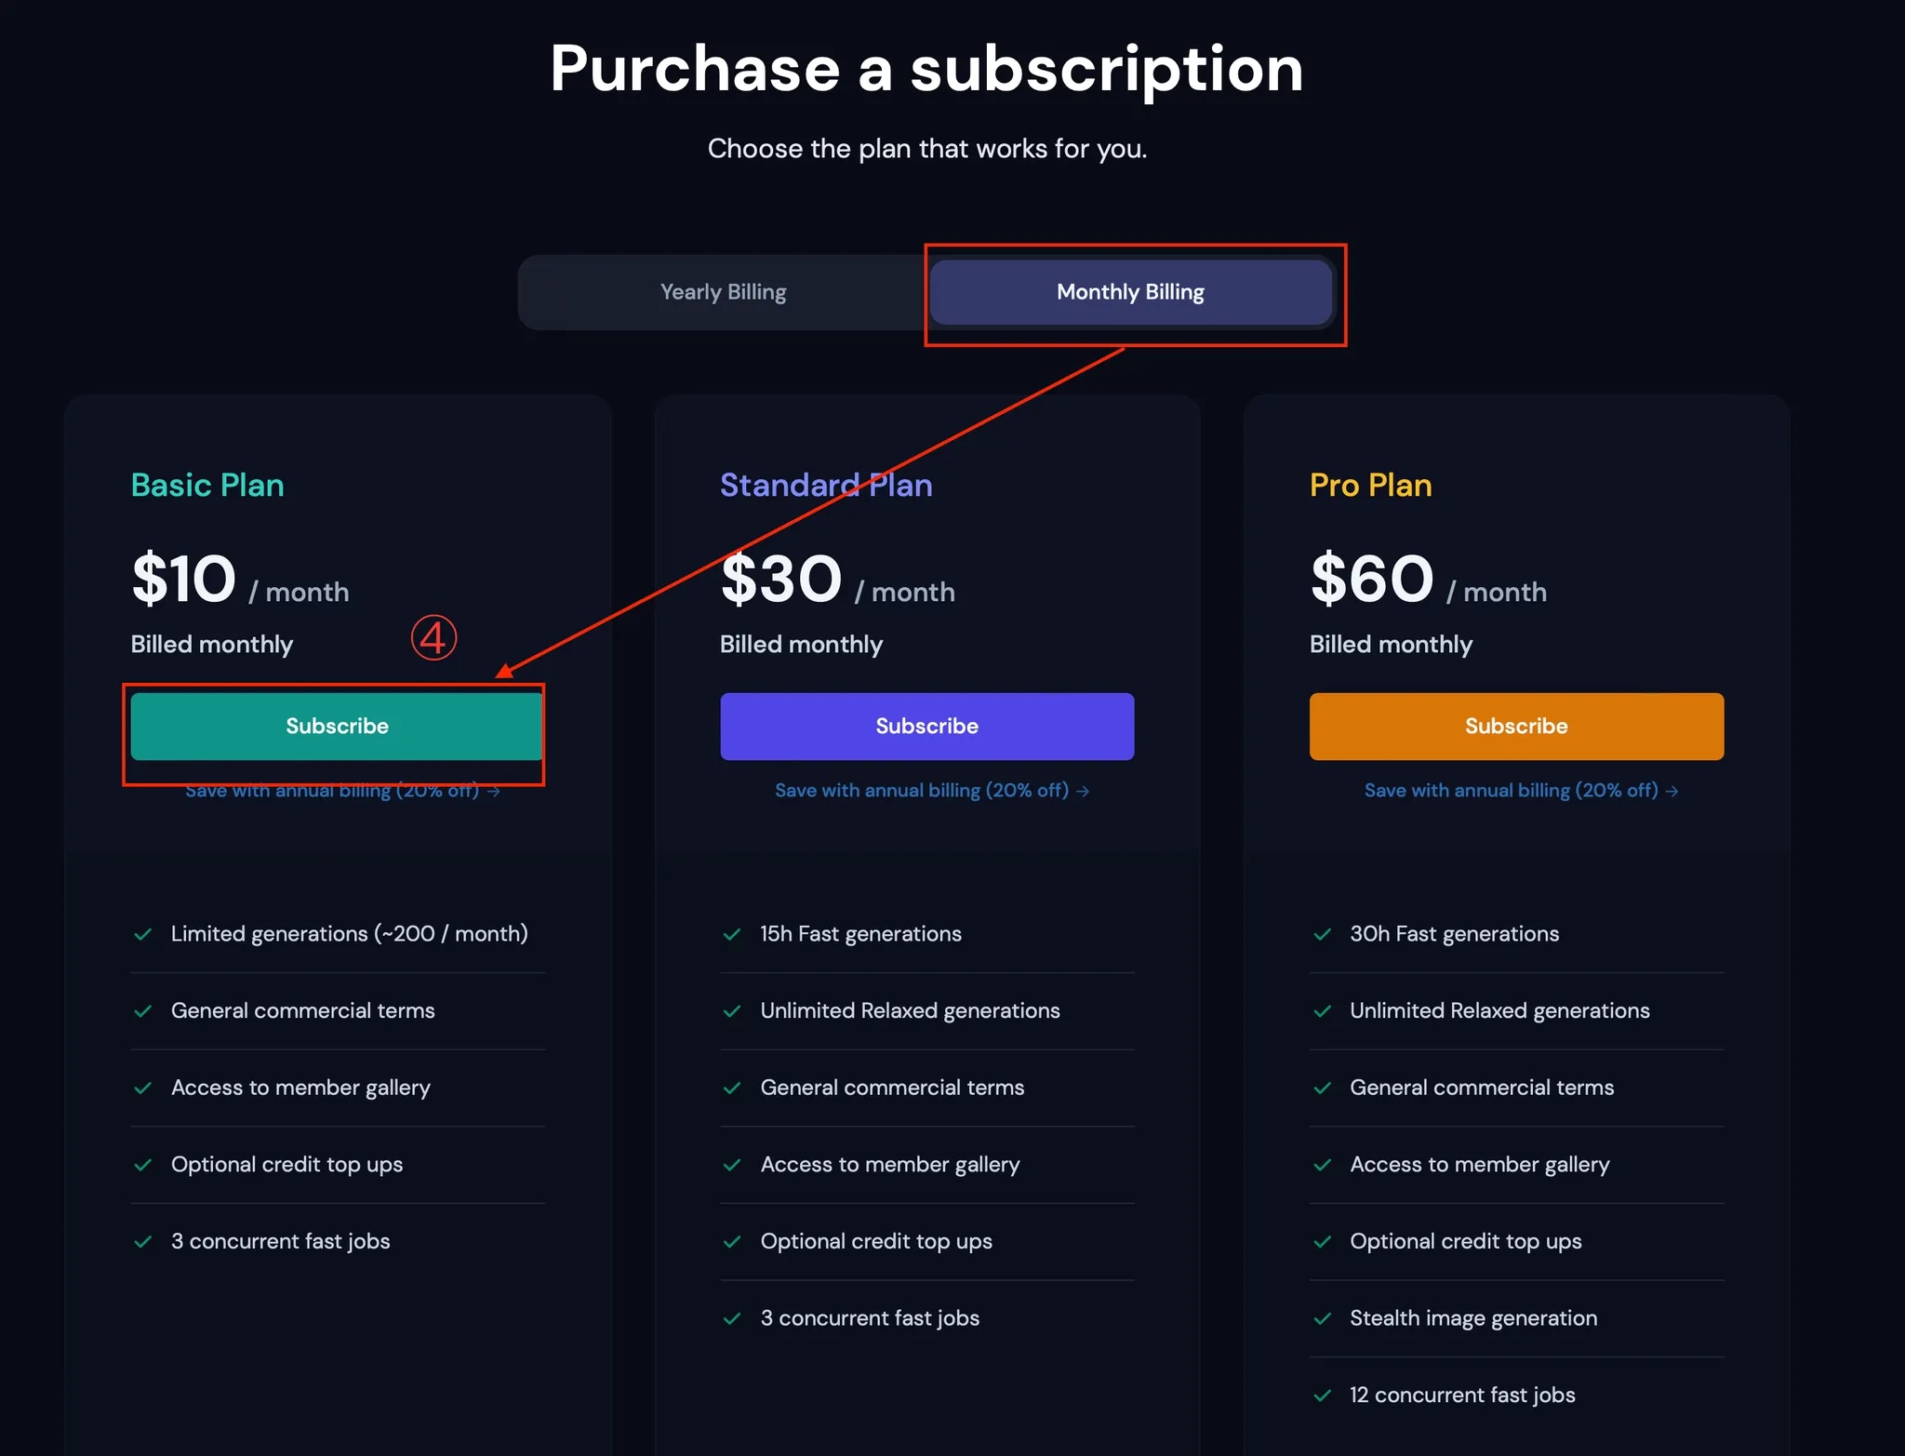Click the Basic Plan title
This screenshot has width=1905, height=1456.
[207, 485]
